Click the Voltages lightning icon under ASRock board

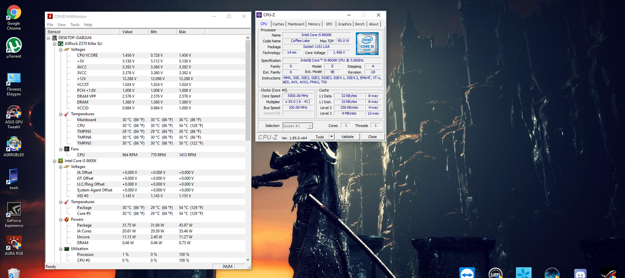pyautogui.click(x=67, y=49)
